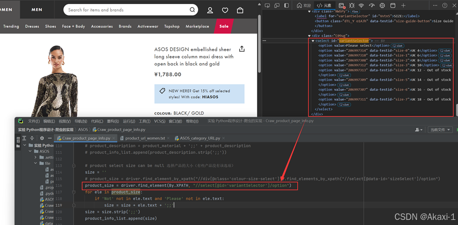This screenshot has height=225, width=458.
Task: Open Topshop navigation link
Action: click(172, 26)
